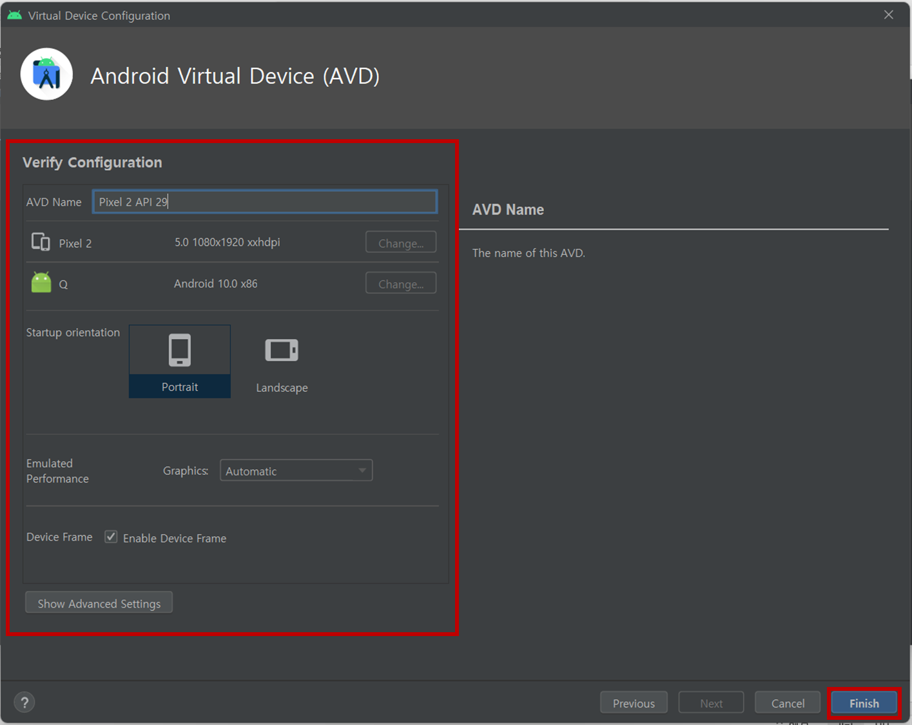Viewport: 912px width, 725px height.
Task: Open the Graphics Automatic dropdown
Action: [296, 470]
